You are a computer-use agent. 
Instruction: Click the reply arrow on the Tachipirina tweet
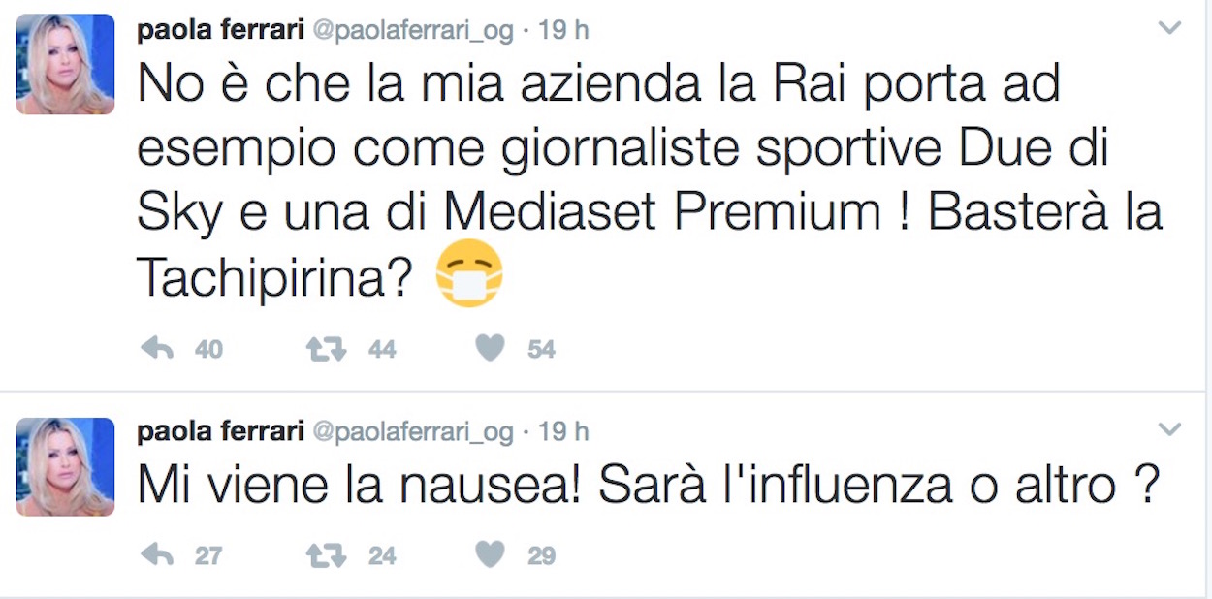(x=156, y=349)
